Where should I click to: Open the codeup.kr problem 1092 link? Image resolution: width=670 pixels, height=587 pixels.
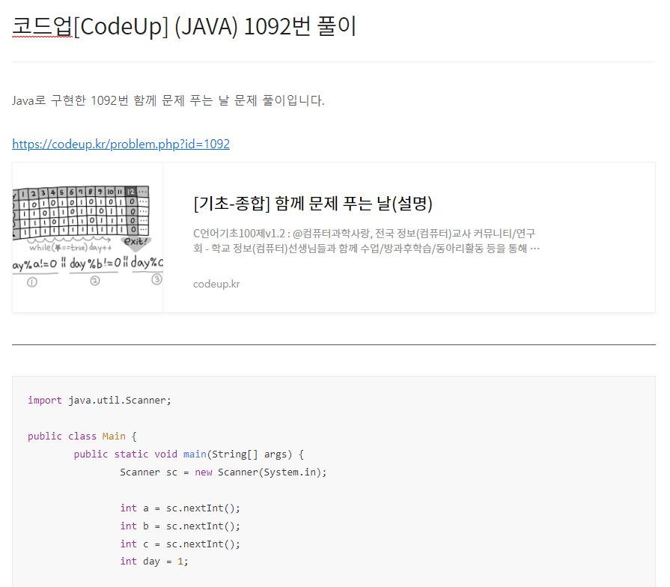[121, 144]
